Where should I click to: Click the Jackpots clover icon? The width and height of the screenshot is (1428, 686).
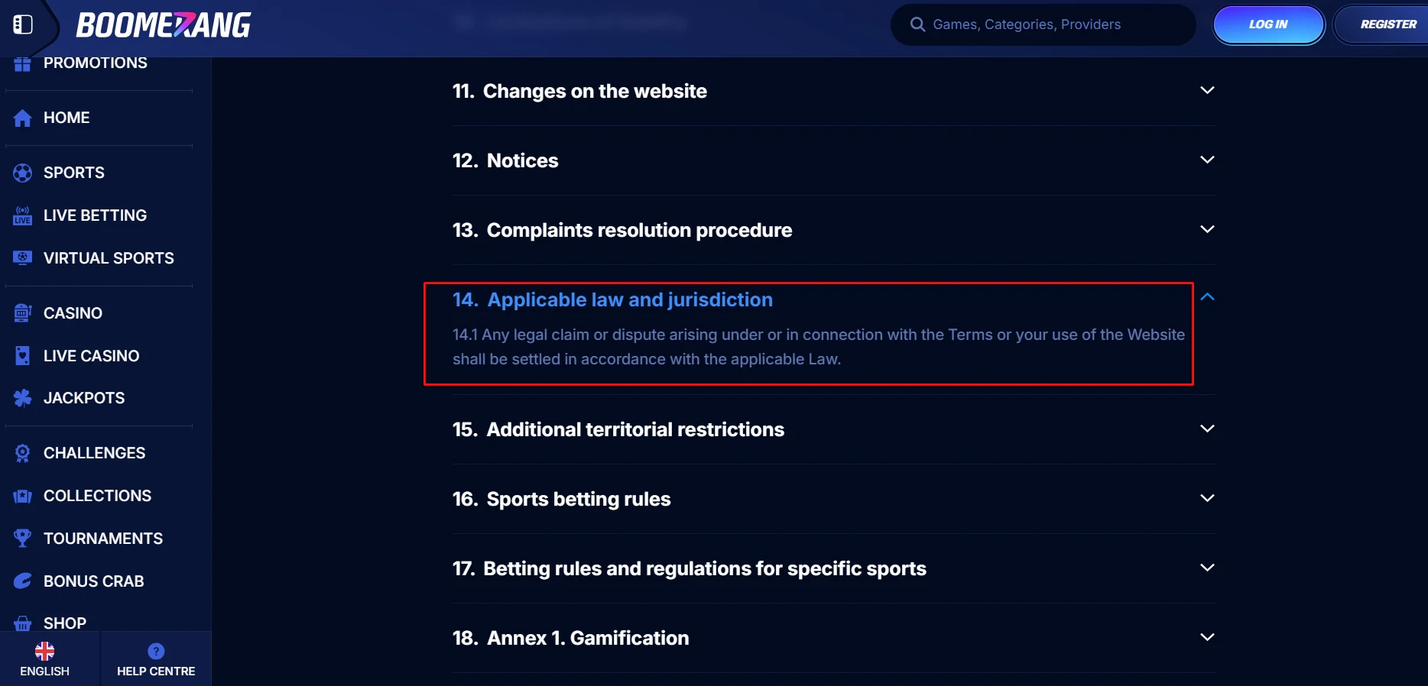[23, 398]
